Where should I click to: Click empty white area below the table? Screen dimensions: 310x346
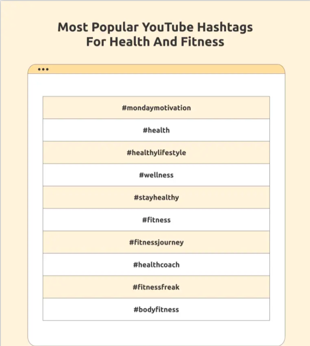click(x=156, y=332)
